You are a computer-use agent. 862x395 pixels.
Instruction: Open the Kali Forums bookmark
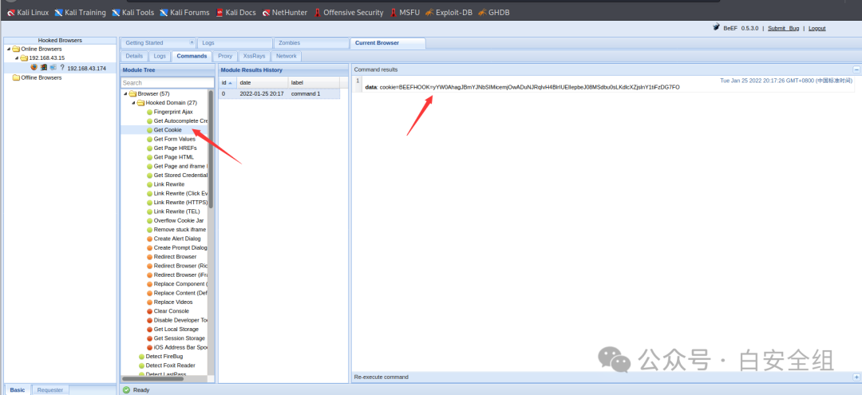184,12
